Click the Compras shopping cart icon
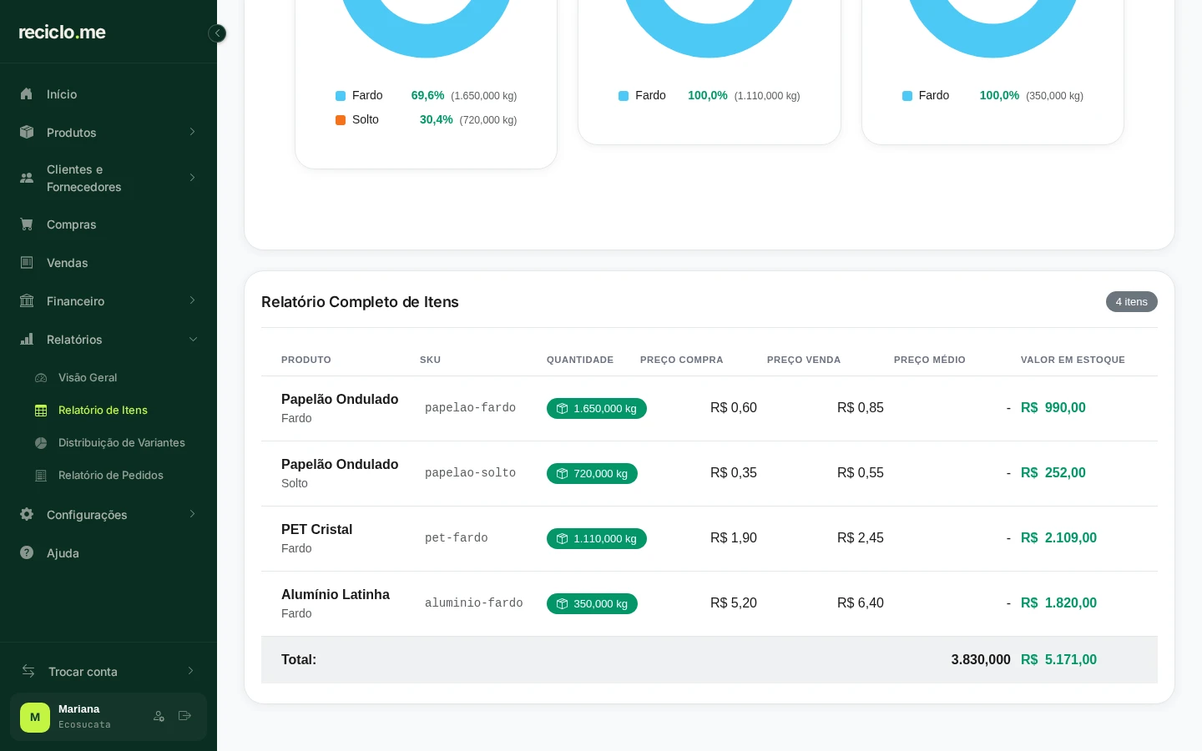Viewport: 1202px width, 751px height. (27, 224)
